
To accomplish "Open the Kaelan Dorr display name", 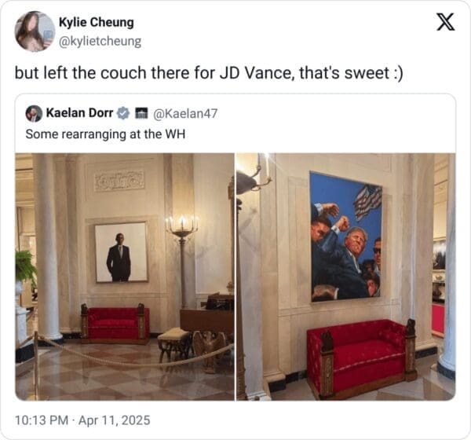I will click(79, 113).
